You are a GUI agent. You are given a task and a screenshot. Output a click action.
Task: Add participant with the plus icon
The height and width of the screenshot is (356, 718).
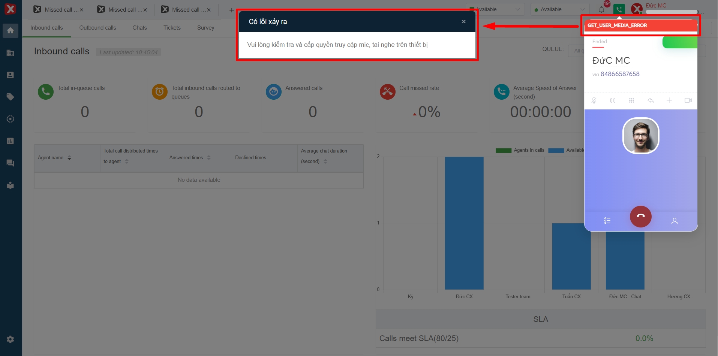[x=669, y=100]
